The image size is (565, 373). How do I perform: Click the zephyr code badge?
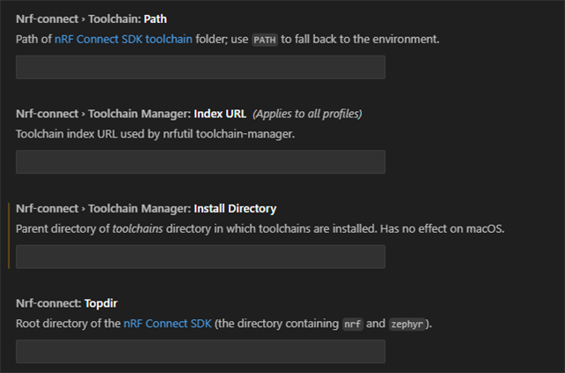click(x=407, y=324)
